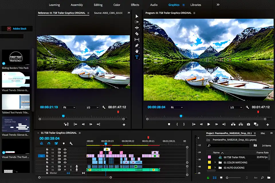
Task: Select the Slip tool
Action: pyautogui.click(x=137, y=39)
